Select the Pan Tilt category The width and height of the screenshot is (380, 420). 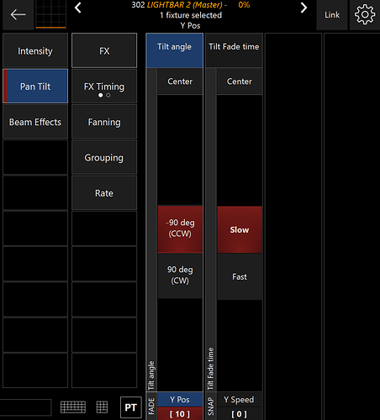35,87
